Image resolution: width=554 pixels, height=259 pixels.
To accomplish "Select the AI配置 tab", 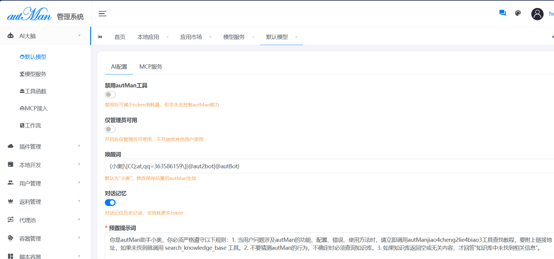I will (119, 67).
